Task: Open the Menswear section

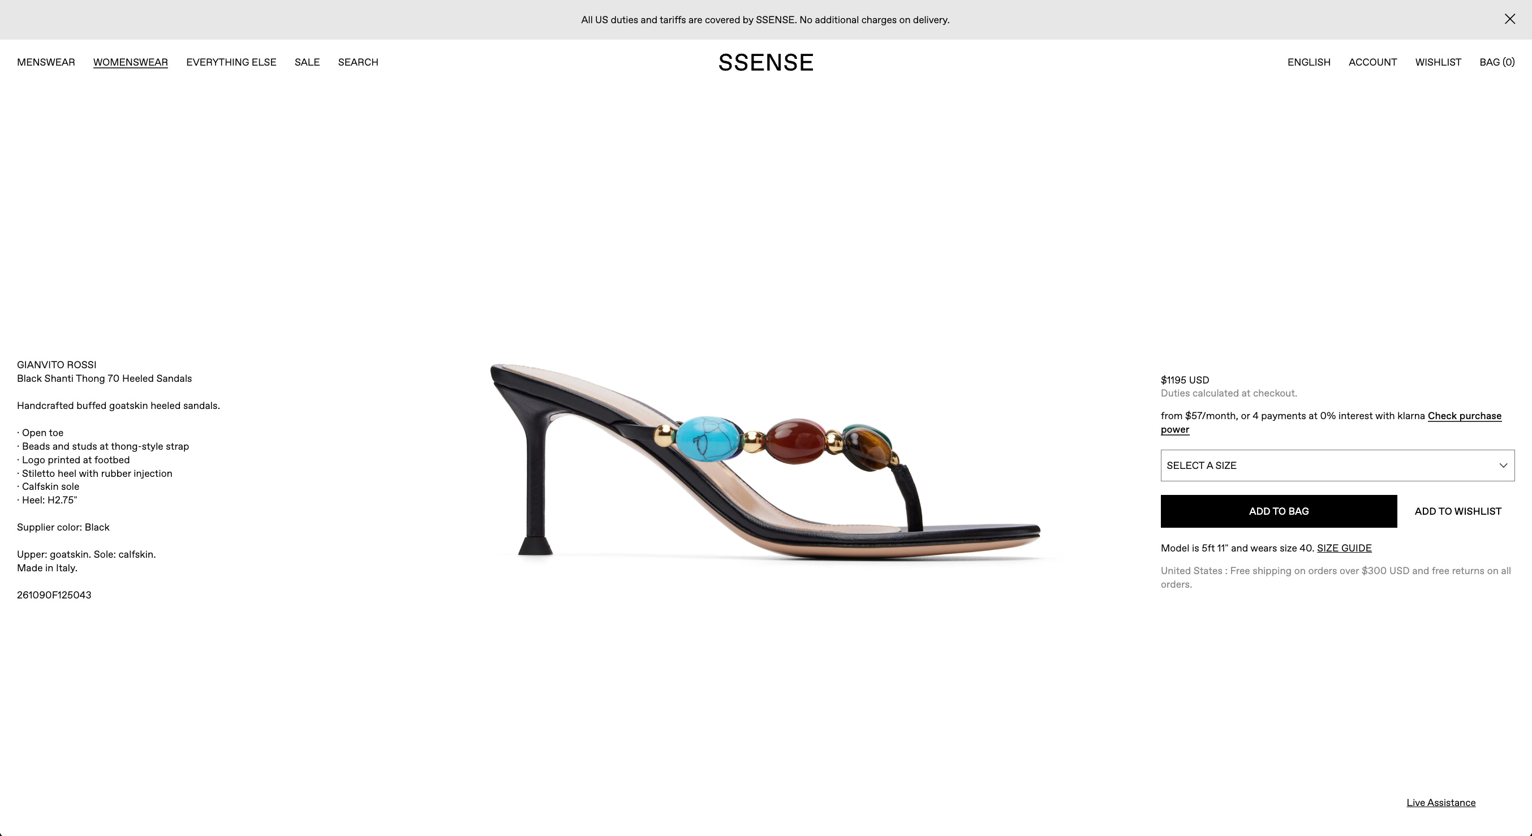Action: click(x=46, y=62)
